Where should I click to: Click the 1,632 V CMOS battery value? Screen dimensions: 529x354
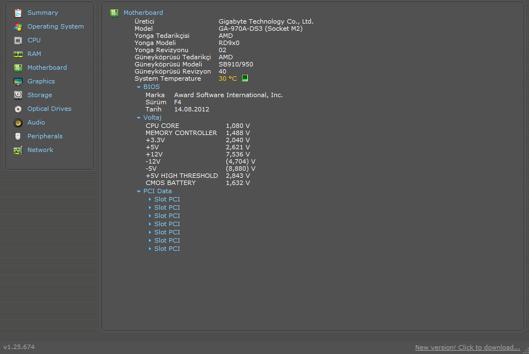click(x=238, y=183)
